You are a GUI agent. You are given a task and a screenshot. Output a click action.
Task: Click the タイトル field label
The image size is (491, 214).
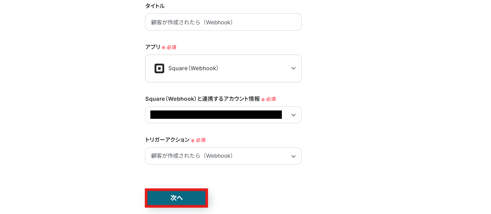click(155, 6)
